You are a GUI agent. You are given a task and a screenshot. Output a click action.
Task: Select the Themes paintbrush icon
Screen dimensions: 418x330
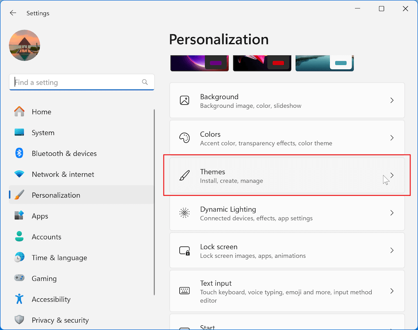click(184, 175)
